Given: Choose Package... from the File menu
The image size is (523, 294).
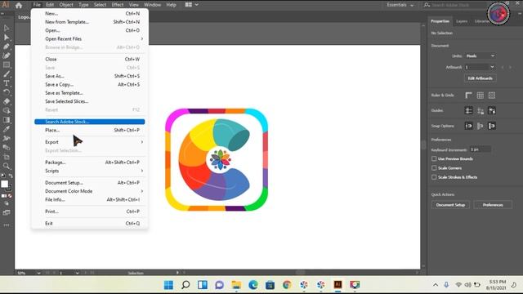Looking at the screenshot, I should tap(89, 163).
